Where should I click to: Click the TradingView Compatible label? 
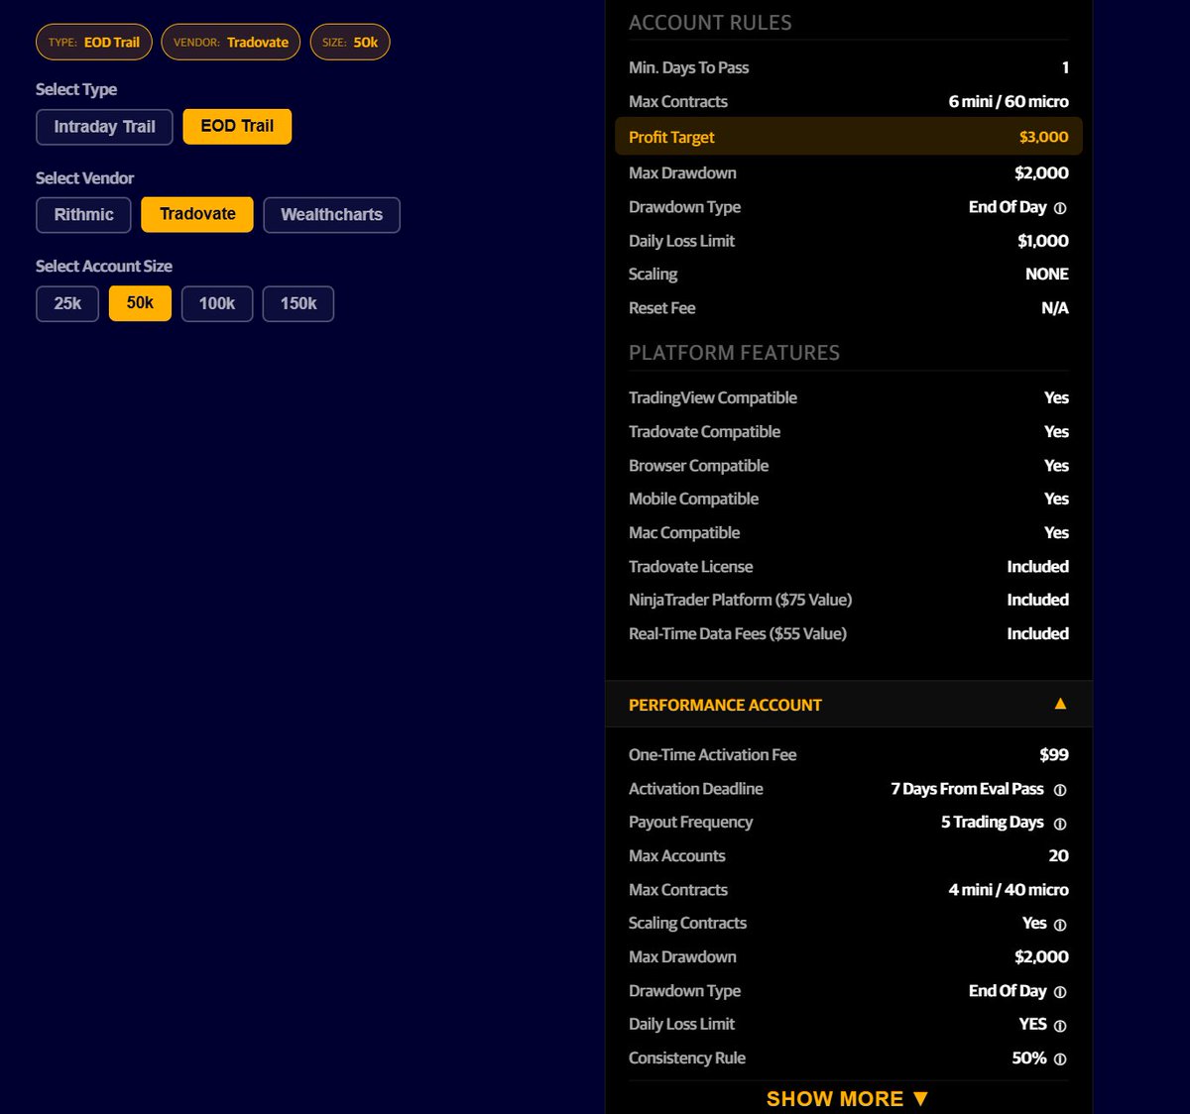(x=712, y=397)
